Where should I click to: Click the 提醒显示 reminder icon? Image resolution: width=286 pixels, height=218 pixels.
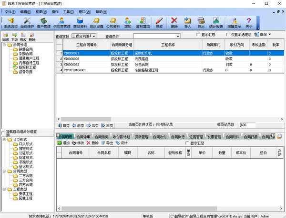click(x=235, y=22)
